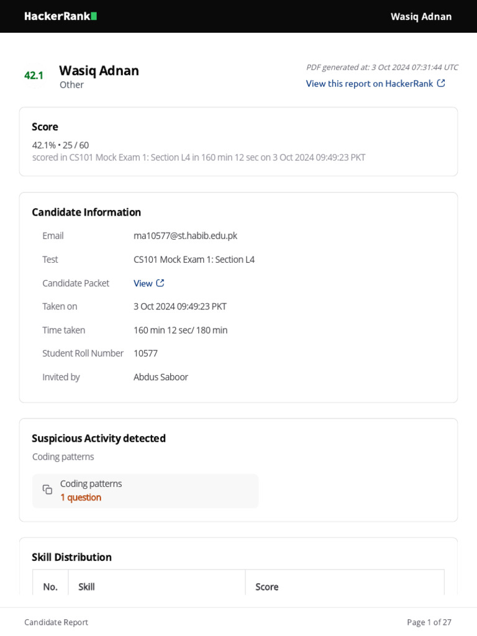
Task: Click the HackerRank logo in header
Action: [60, 16]
